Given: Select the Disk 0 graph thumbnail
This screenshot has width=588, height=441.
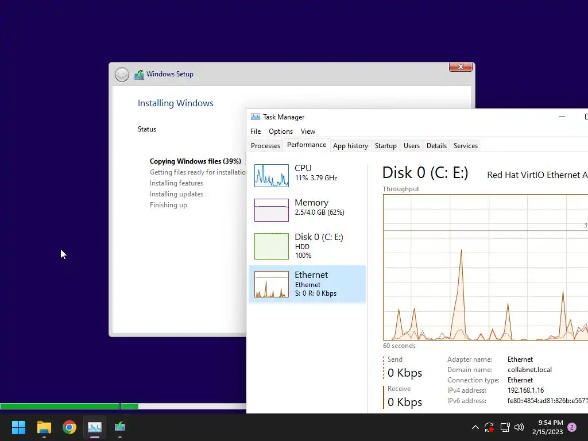Looking at the screenshot, I should 272,246.
